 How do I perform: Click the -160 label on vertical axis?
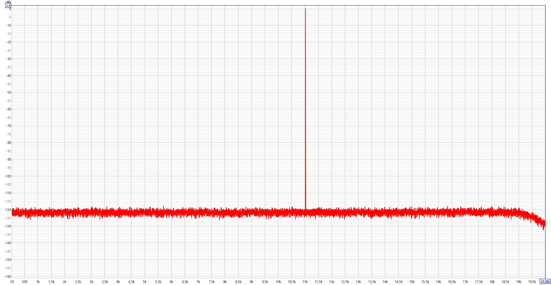tap(8, 277)
